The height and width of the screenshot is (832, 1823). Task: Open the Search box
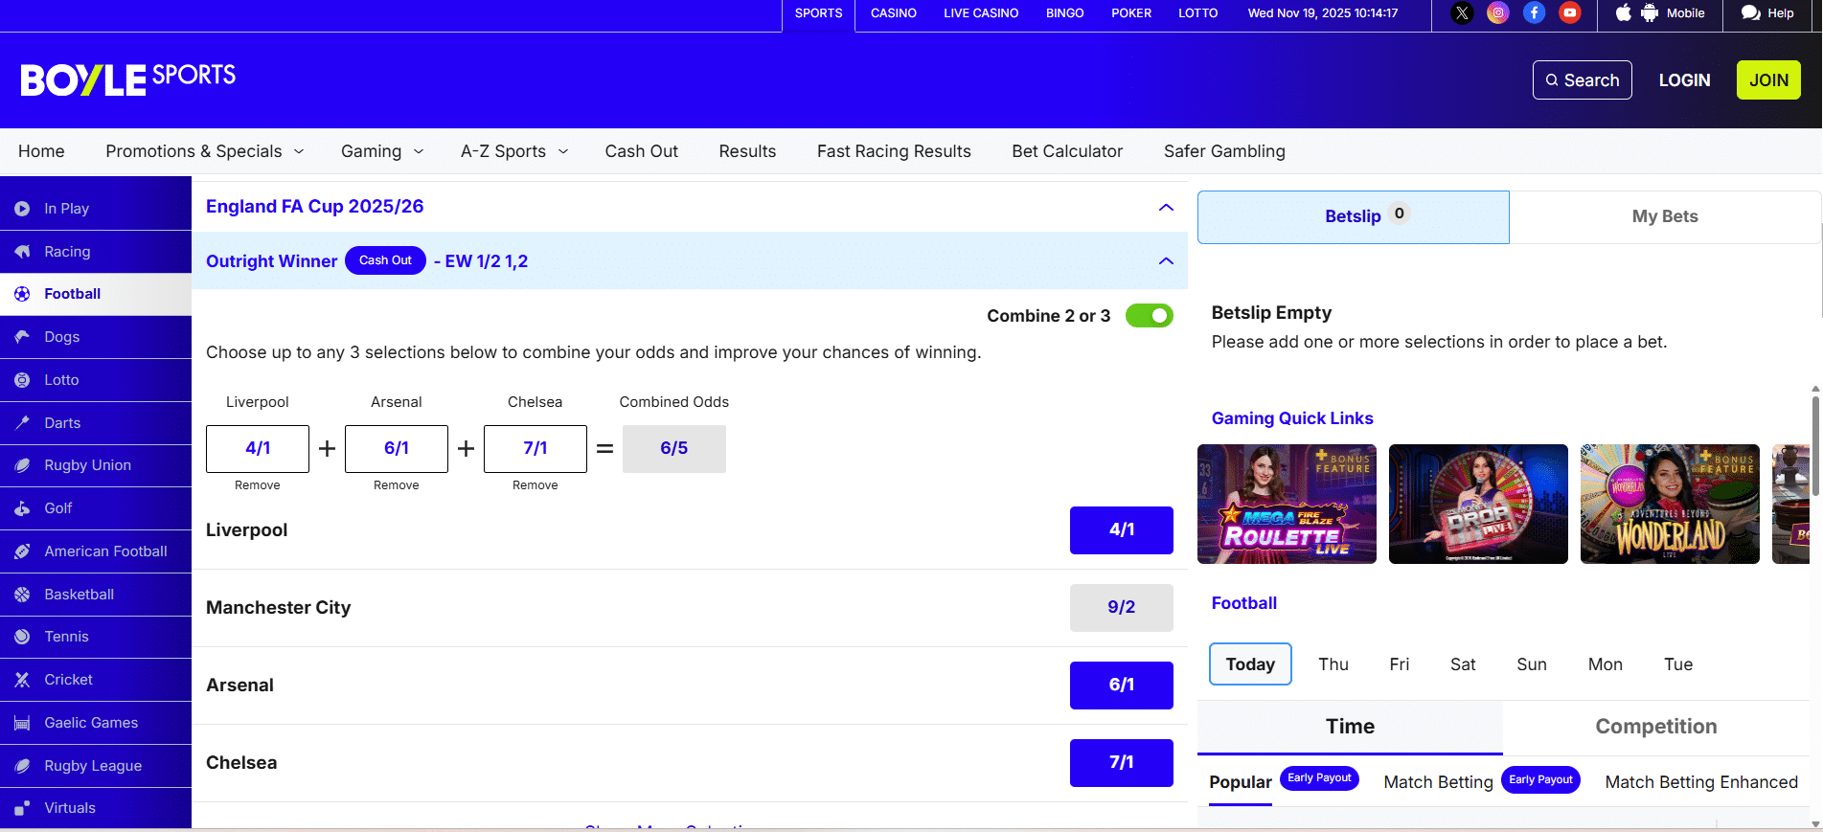[1583, 80]
